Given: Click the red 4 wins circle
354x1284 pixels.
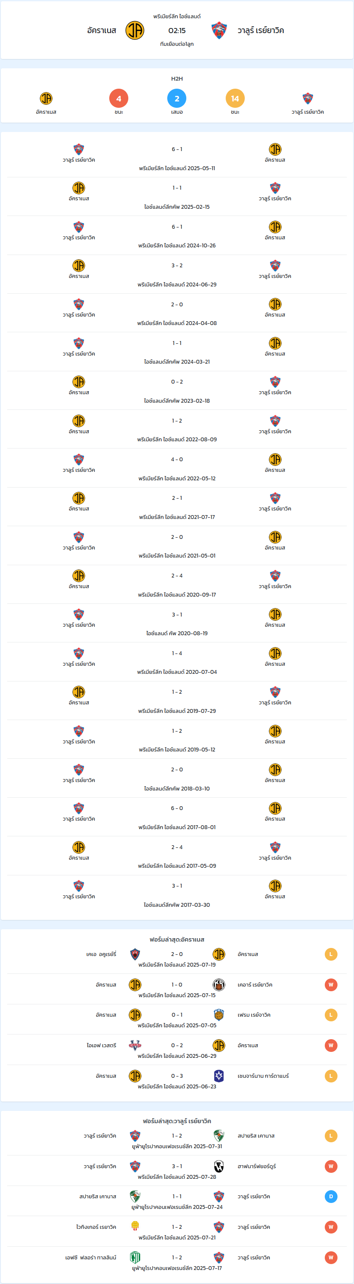Looking at the screenshot, I should 119,99.
